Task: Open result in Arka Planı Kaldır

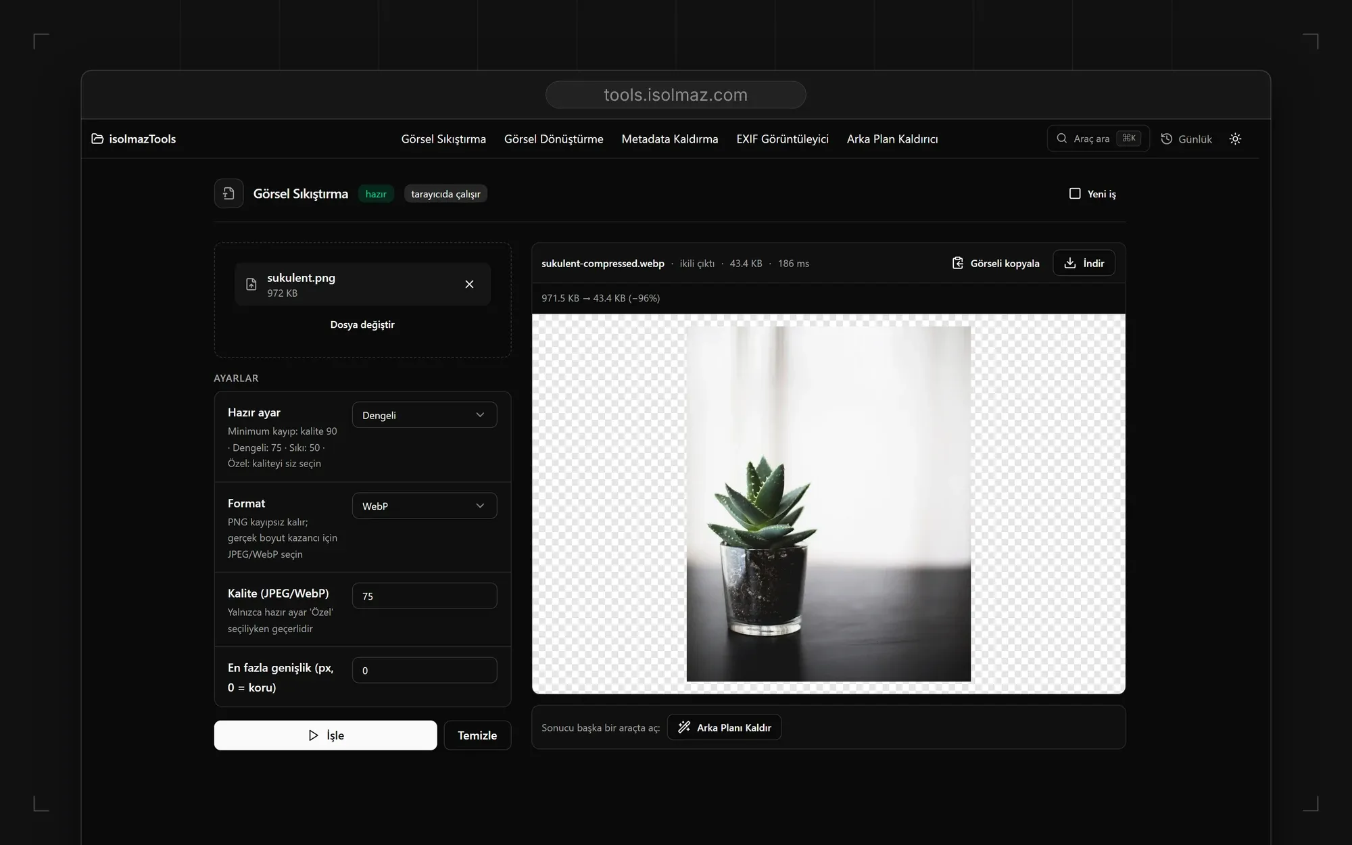Action: tap(724, 727)
